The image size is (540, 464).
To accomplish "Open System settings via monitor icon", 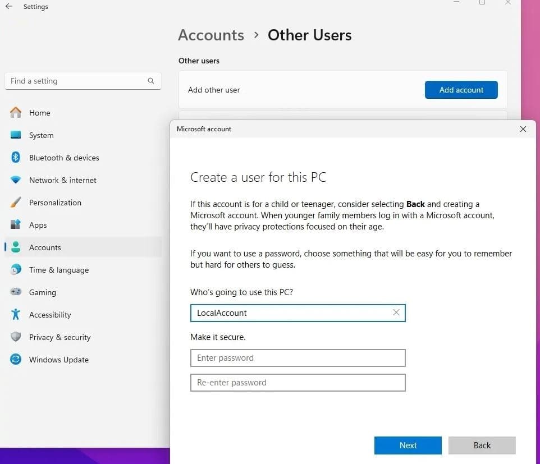I will pos(16,135).
